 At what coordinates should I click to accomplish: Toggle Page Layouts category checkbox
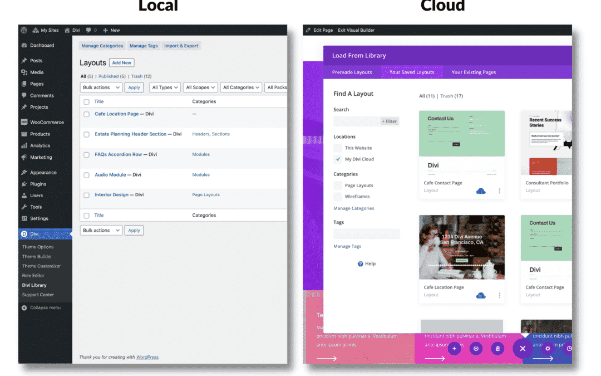[338, 185]
